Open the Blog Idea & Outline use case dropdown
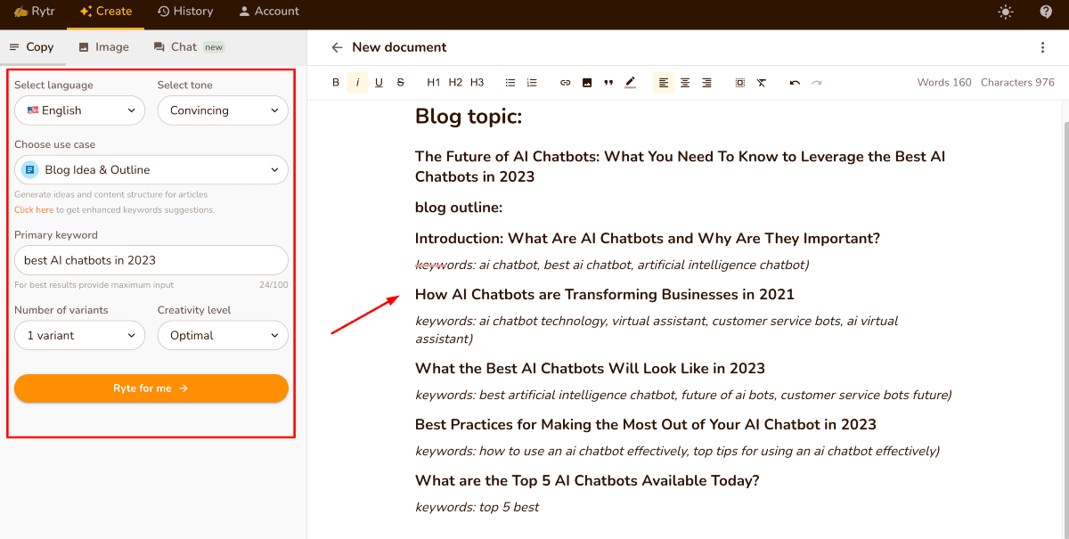 151,170
